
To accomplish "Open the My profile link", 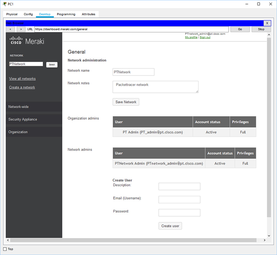I will point(191,37).
